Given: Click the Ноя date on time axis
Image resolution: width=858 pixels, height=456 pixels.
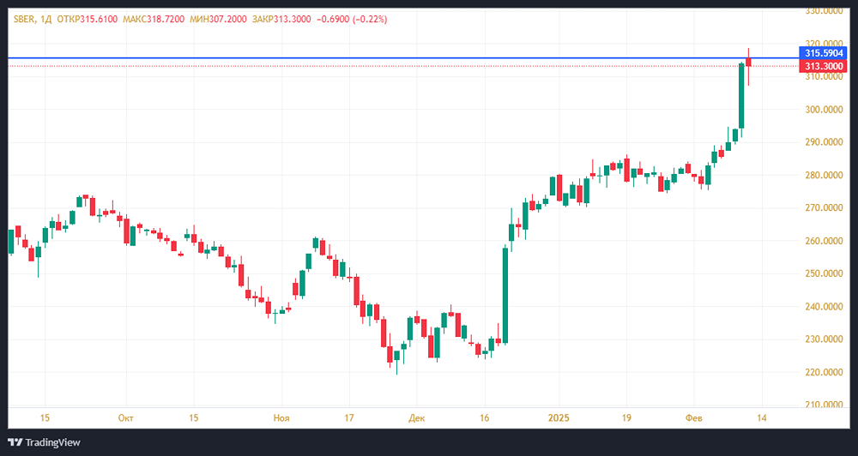Looking at the screenshot, I should click(281, 417).
